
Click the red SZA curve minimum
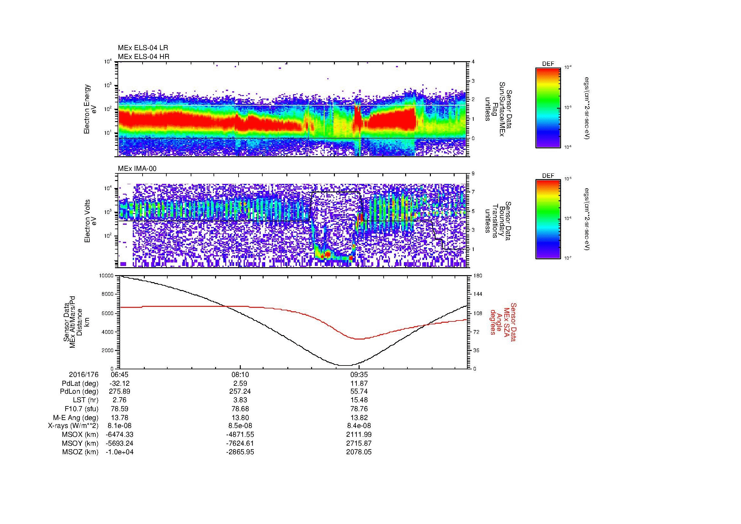point(359,339)
